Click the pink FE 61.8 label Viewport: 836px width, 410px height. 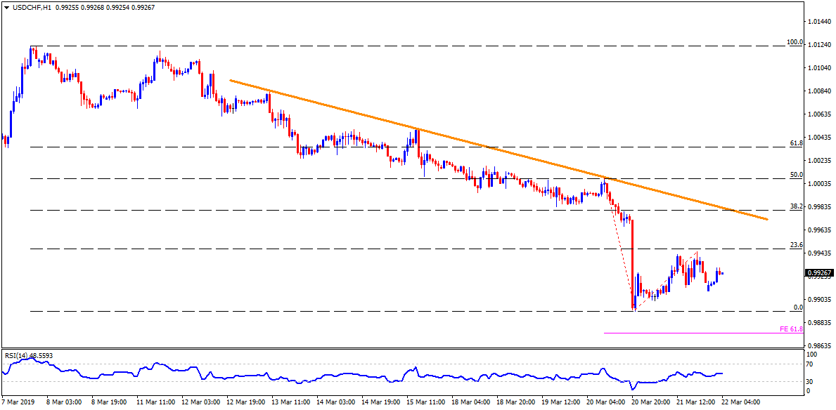[x=792, y=329]
